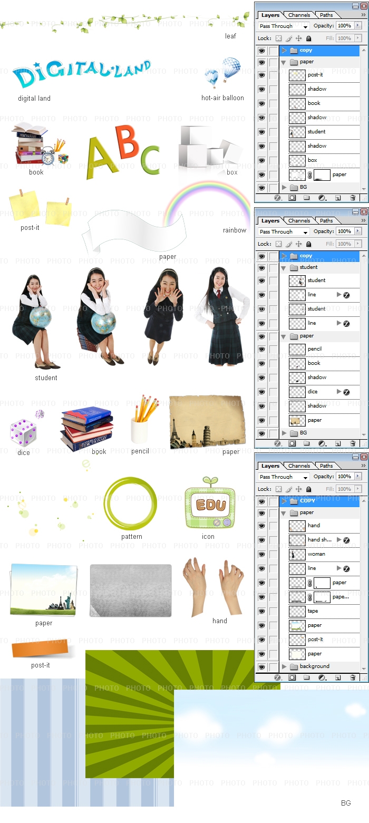Toggle the link box beside the woman layer
Image resolution: width=369 pixels, height=823 pixels.
[x=273, y=554]
